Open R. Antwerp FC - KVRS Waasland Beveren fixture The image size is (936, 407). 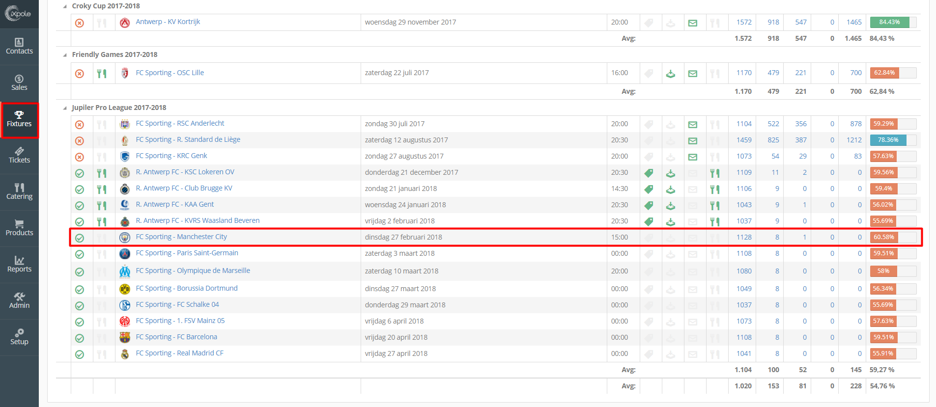point(198,220)
